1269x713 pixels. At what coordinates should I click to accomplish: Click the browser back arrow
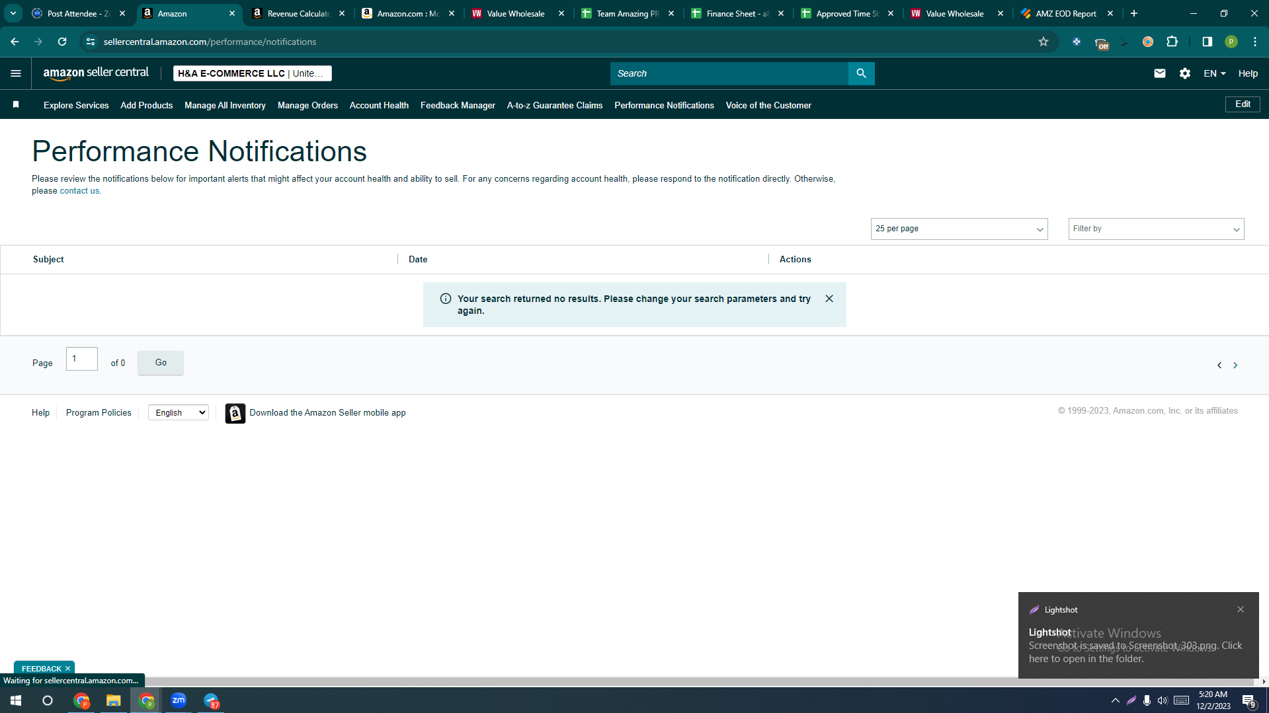pos(15,42)
